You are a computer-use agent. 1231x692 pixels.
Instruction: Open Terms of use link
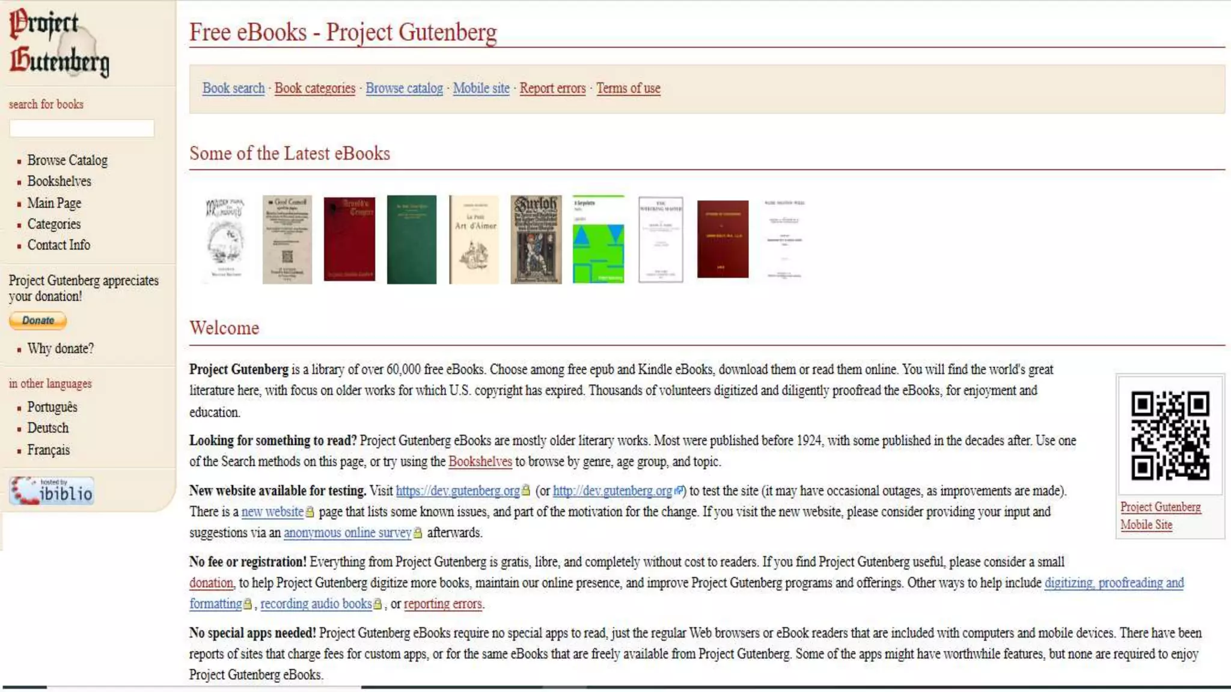[628, 88]
